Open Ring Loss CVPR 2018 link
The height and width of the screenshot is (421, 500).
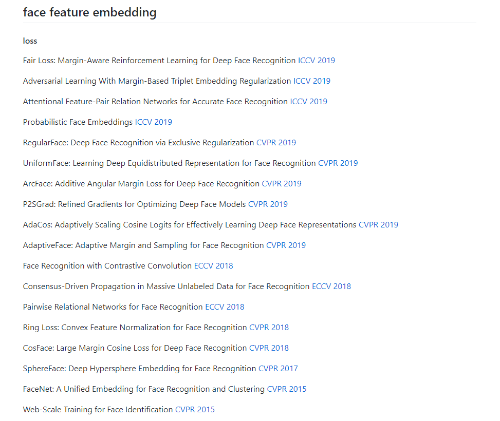tap(269, 328)
